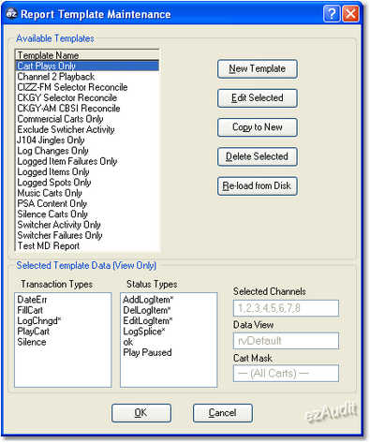This screenshot has height=443, width=370.
Task: Select Logged Spots Only template
Action: [87, 183]
